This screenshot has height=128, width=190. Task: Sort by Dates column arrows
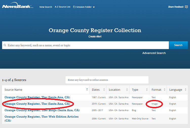tap(104, 89)
